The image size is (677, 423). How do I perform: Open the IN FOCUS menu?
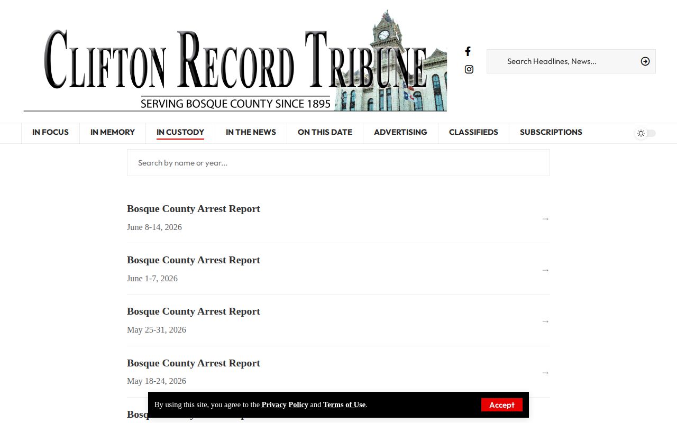coord(50,132)
